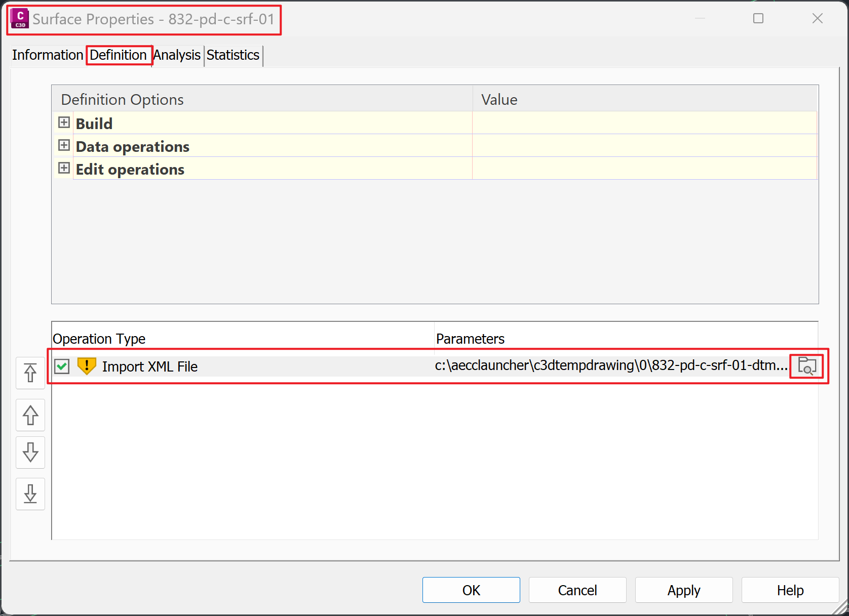Screen dimensions: 849x616
Task: Uncheck the Import XML File operation
Action: point(61,366)
